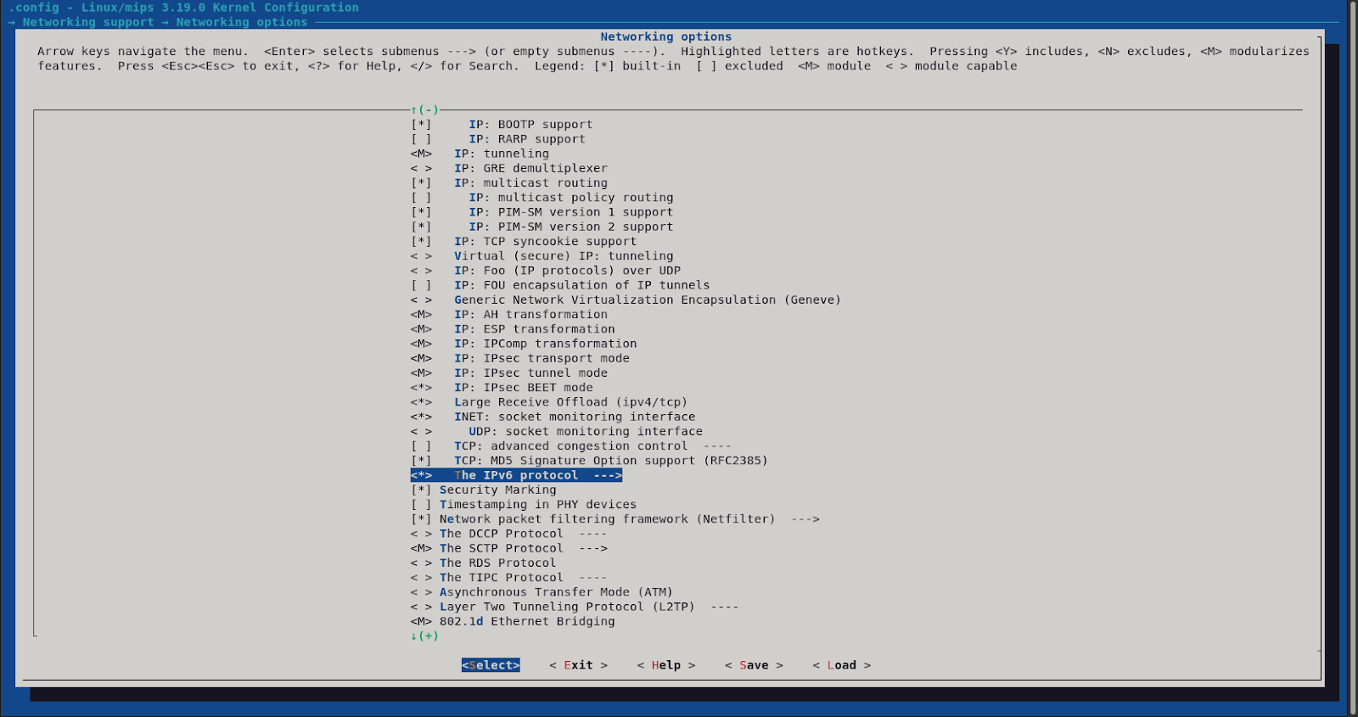Enable IP: RARP support option
The width and height of the screenshot is (1358, 717).
tap(422, 139)
